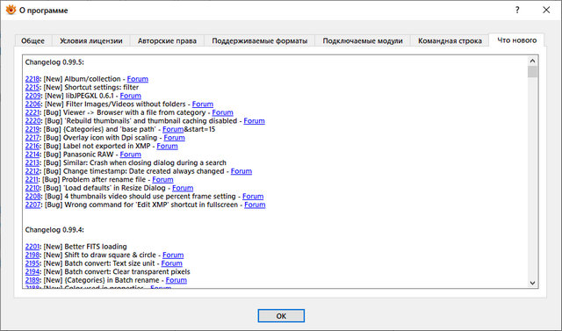Open the Командная строка tab

click(450, 41)
